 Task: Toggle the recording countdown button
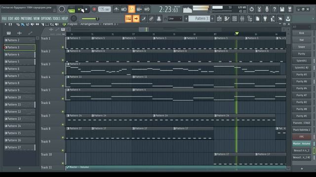tap(131, 9)
